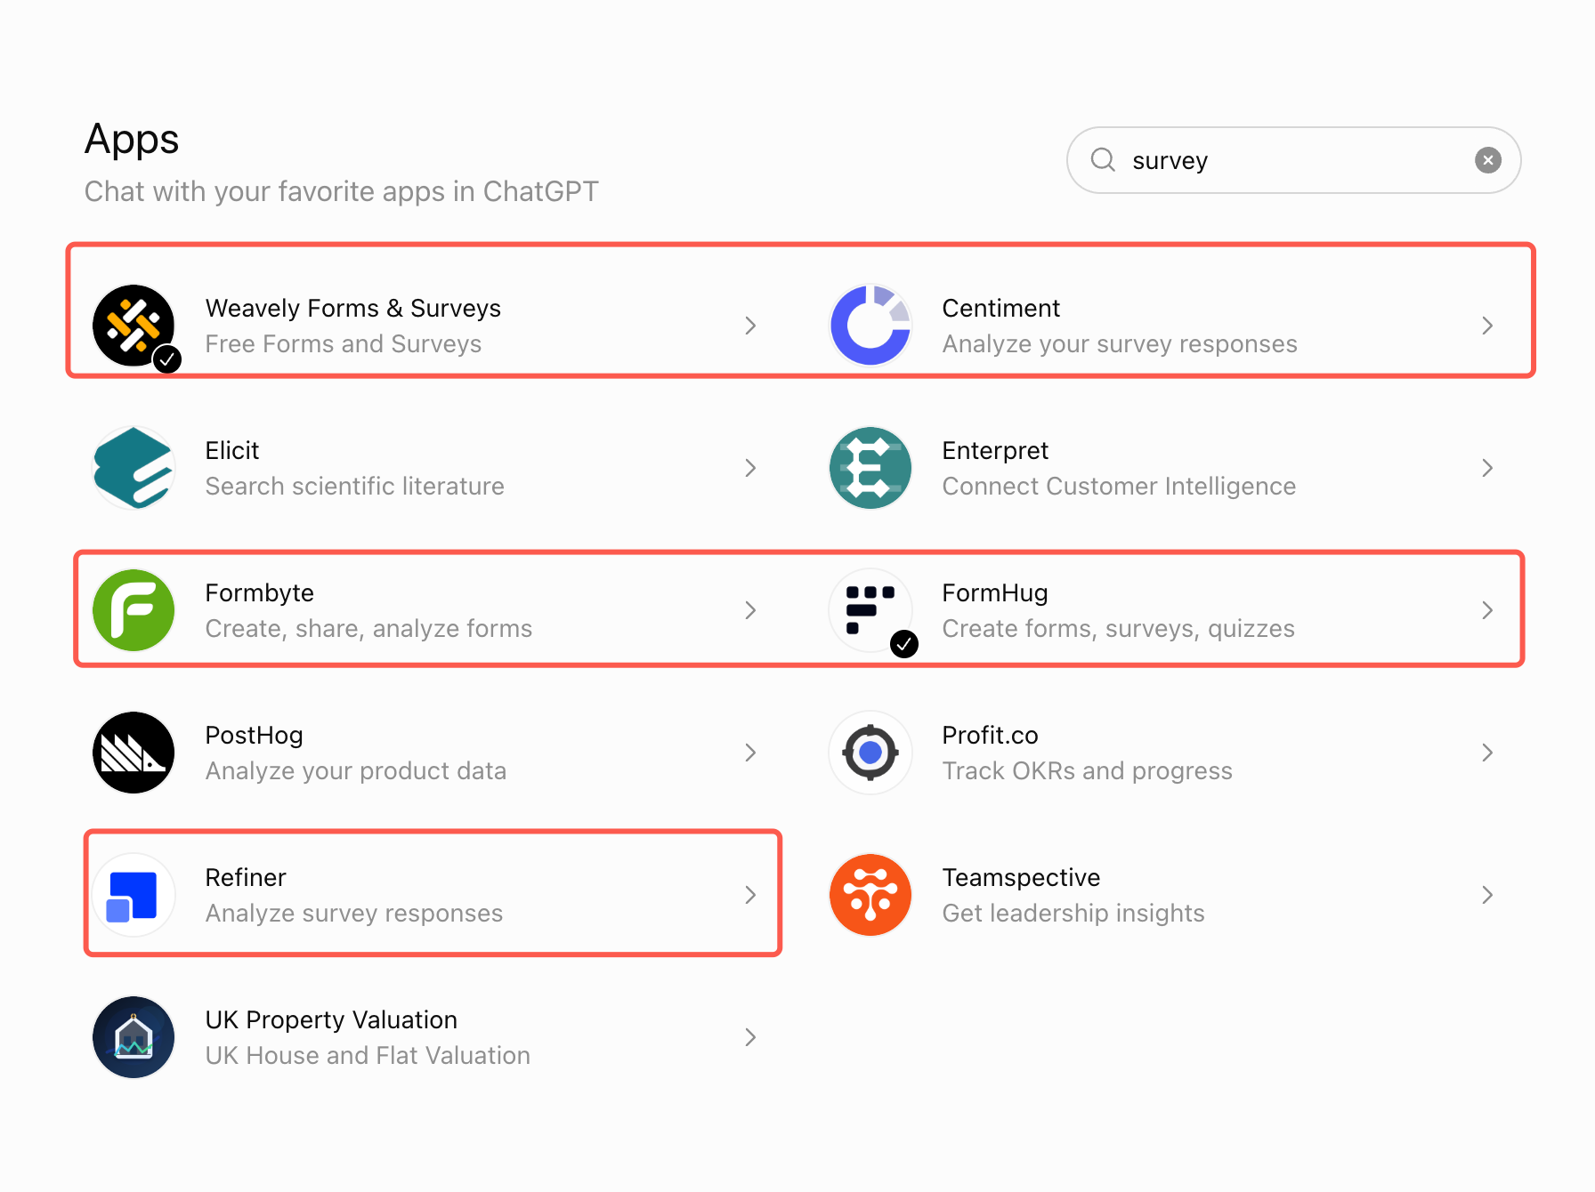Screen dimensions: 1595x1192
Task: Click 'Connect Customer Intelligence' description
Action: click(1120, 487)
